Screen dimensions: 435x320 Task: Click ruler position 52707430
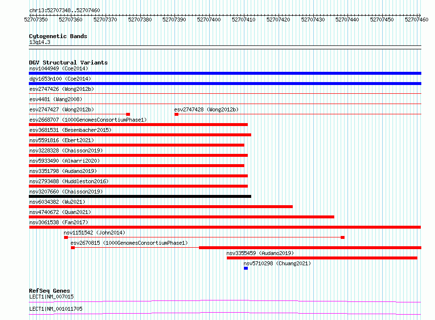[313, 20]
